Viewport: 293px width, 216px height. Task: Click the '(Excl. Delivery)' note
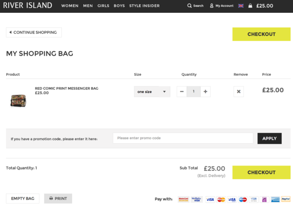click(x=212, y=176)
